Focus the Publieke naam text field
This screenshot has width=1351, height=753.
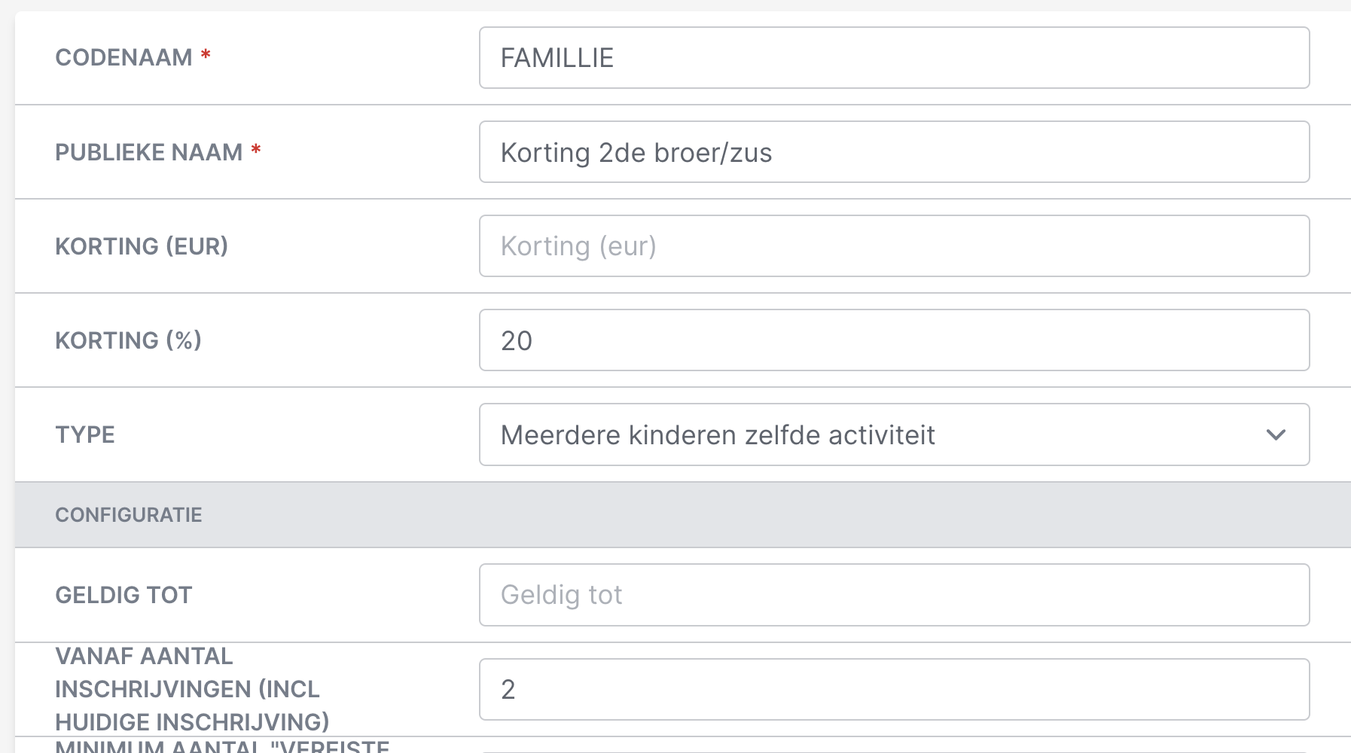pyautogui.click(x=893, y=152)
